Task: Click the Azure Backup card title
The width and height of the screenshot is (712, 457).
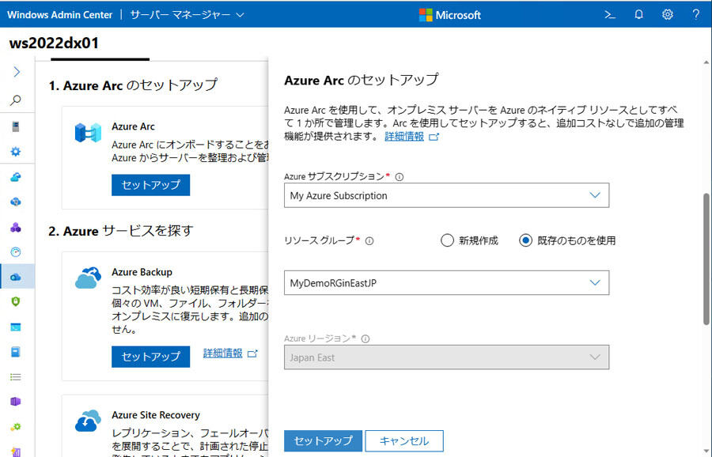Action: tap(142, 272)
